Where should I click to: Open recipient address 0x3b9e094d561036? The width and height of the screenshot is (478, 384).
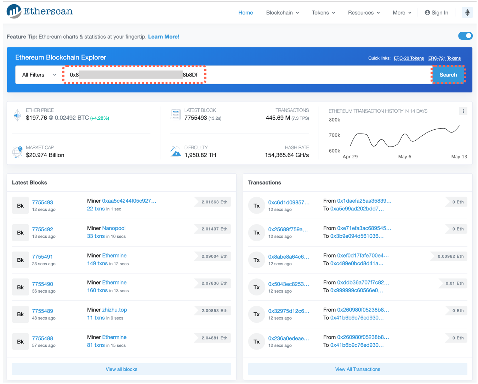[357, 236]
